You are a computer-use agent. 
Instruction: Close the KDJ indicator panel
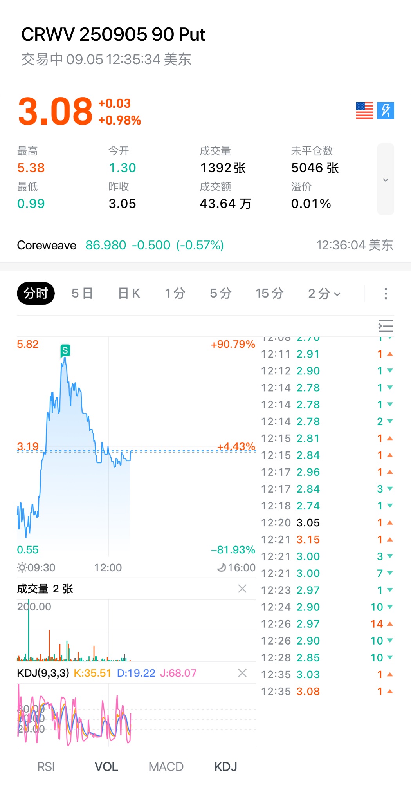coord(242,673)
